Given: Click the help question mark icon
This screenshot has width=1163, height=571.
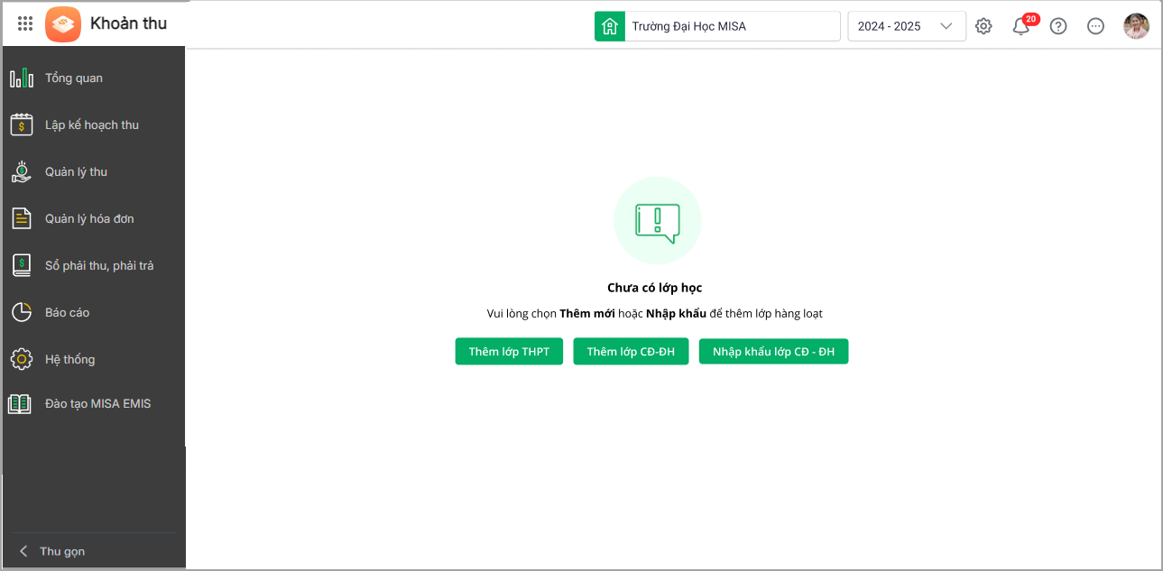Looking at the screenshot, I should coord(1058,26).
